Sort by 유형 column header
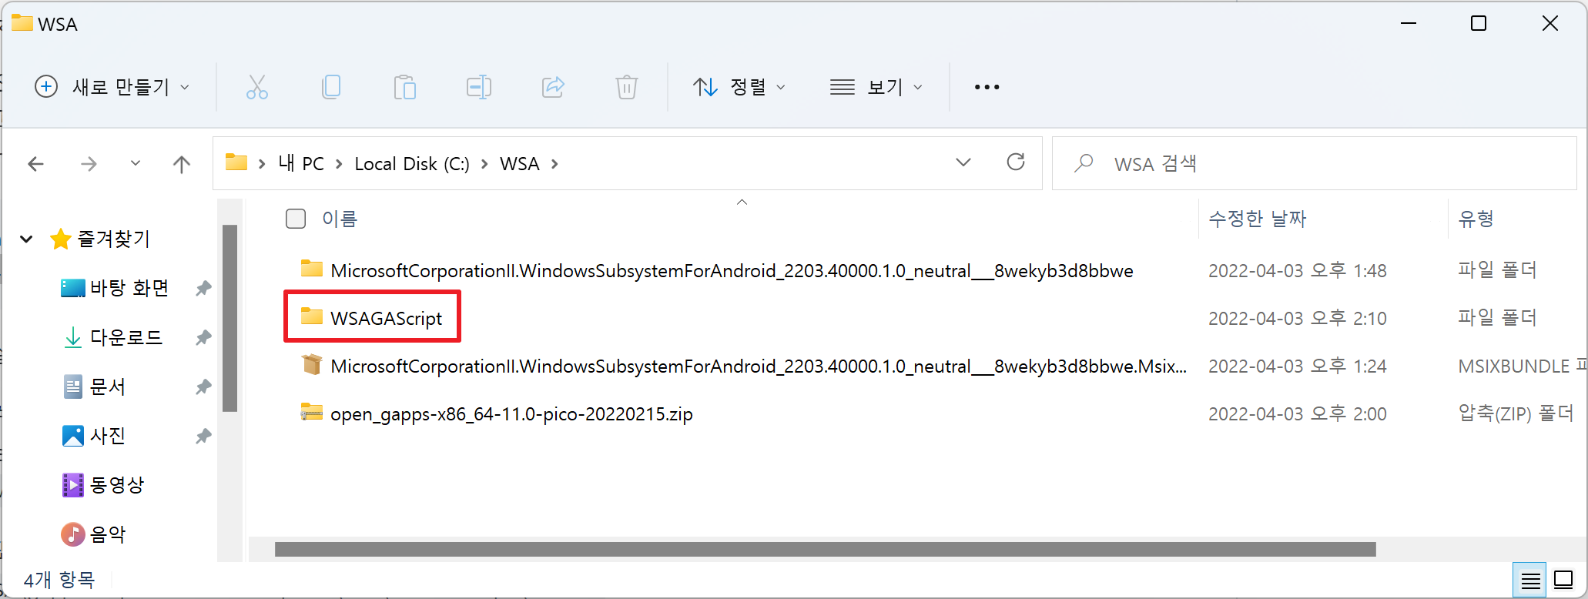This screenshot has height=599, width=1588. coord(1476,219)
